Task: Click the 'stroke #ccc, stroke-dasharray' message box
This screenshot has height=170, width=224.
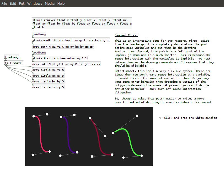Action: [60, 58]
